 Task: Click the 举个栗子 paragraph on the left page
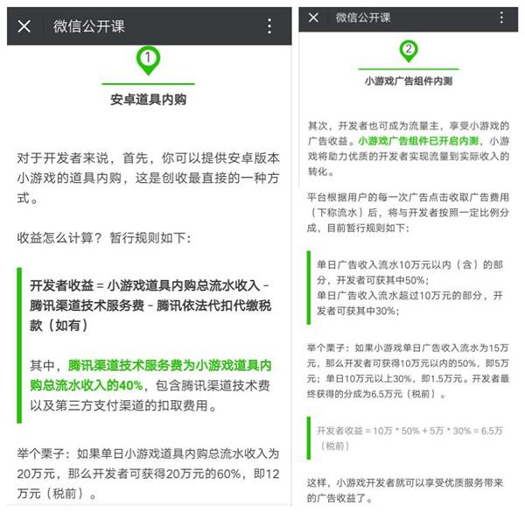(149, 474)
